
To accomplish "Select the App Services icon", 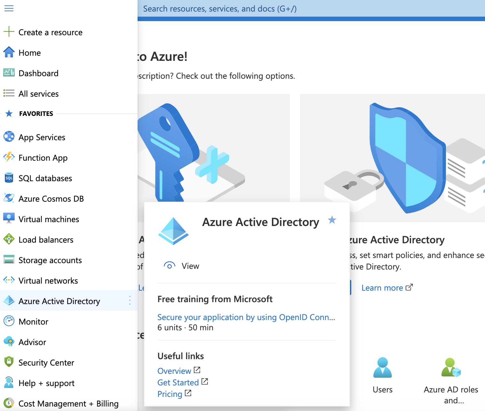I will 9,137.
